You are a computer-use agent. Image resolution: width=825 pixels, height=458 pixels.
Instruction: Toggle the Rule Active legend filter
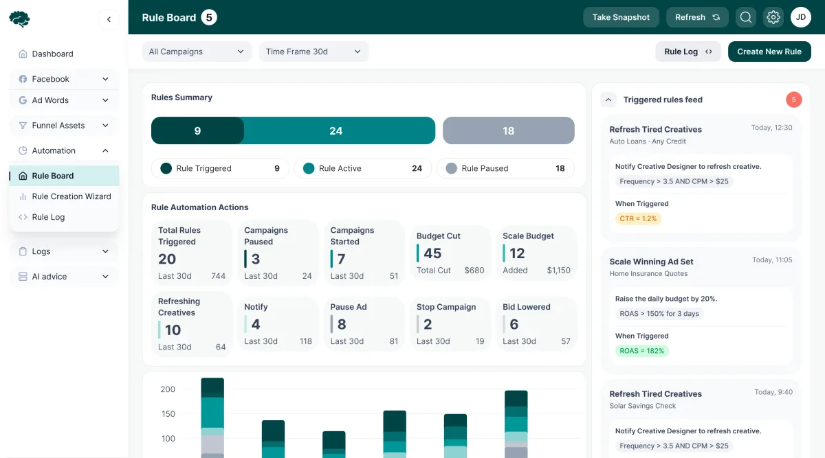pos(362,168)
